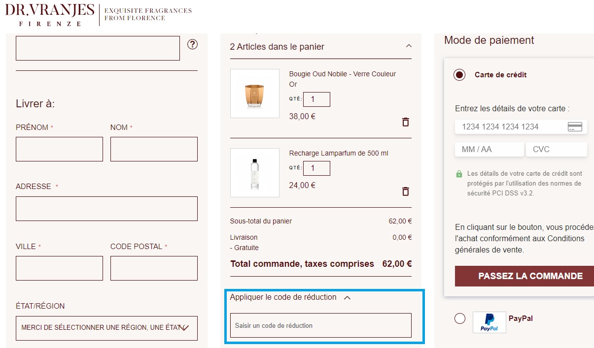
Task: Click PASSEZ LA COMMANDE button
Action: coord(524,276)
